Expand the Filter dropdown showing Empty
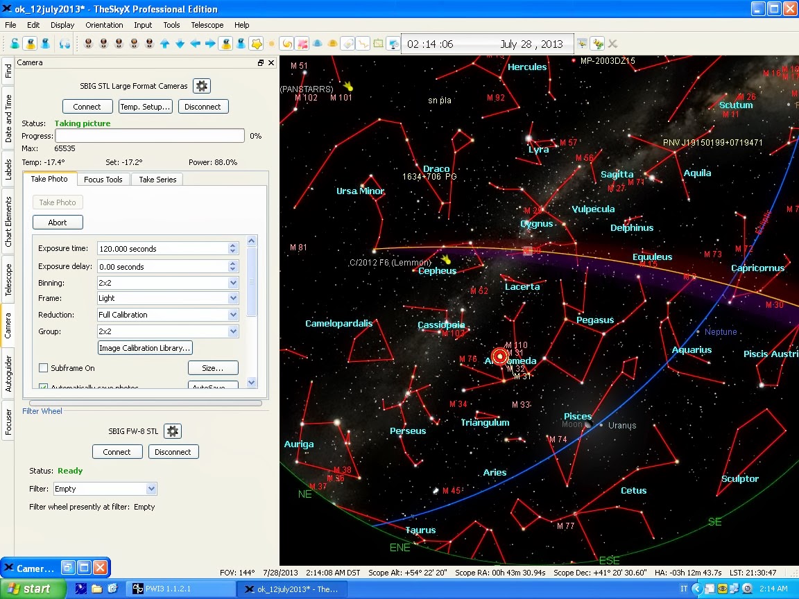799x599 pixels. tap(151, 489)
